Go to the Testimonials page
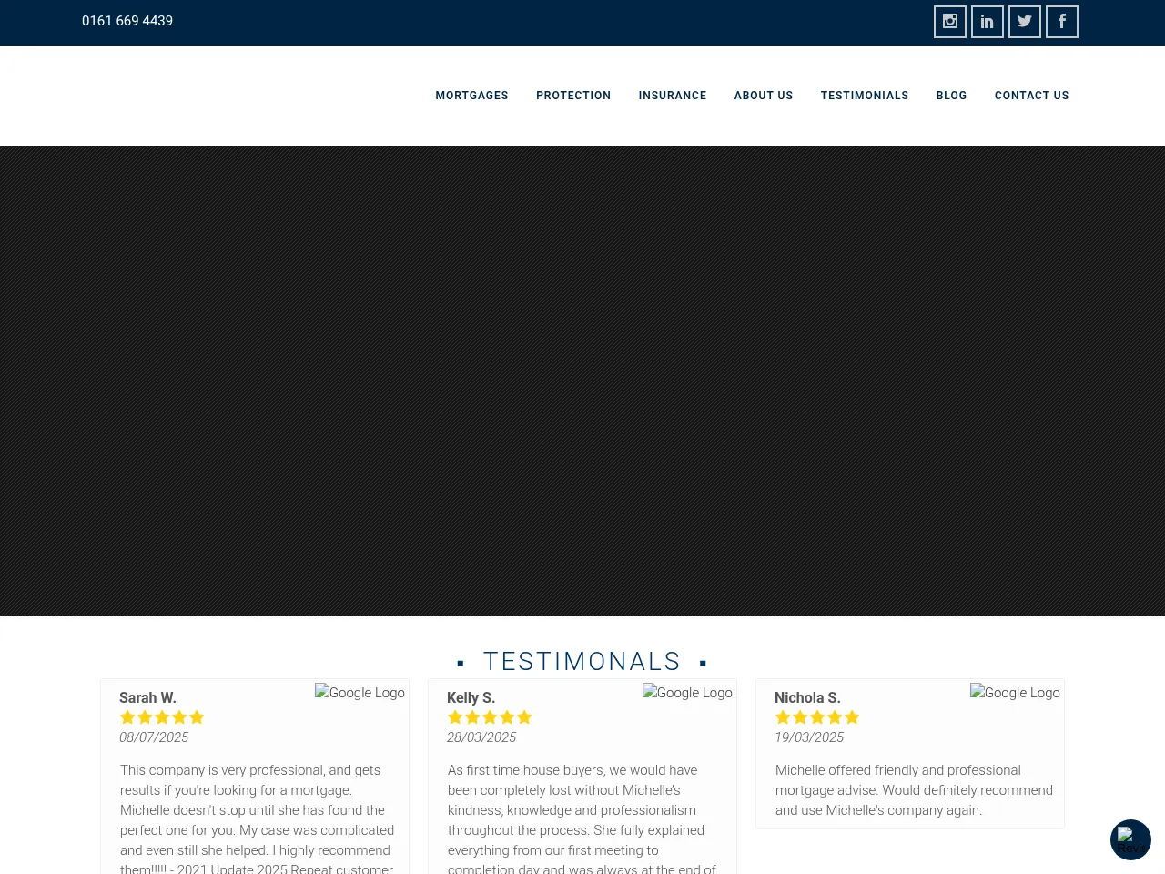Screen dimensions: 1165x874 [865, 96]
